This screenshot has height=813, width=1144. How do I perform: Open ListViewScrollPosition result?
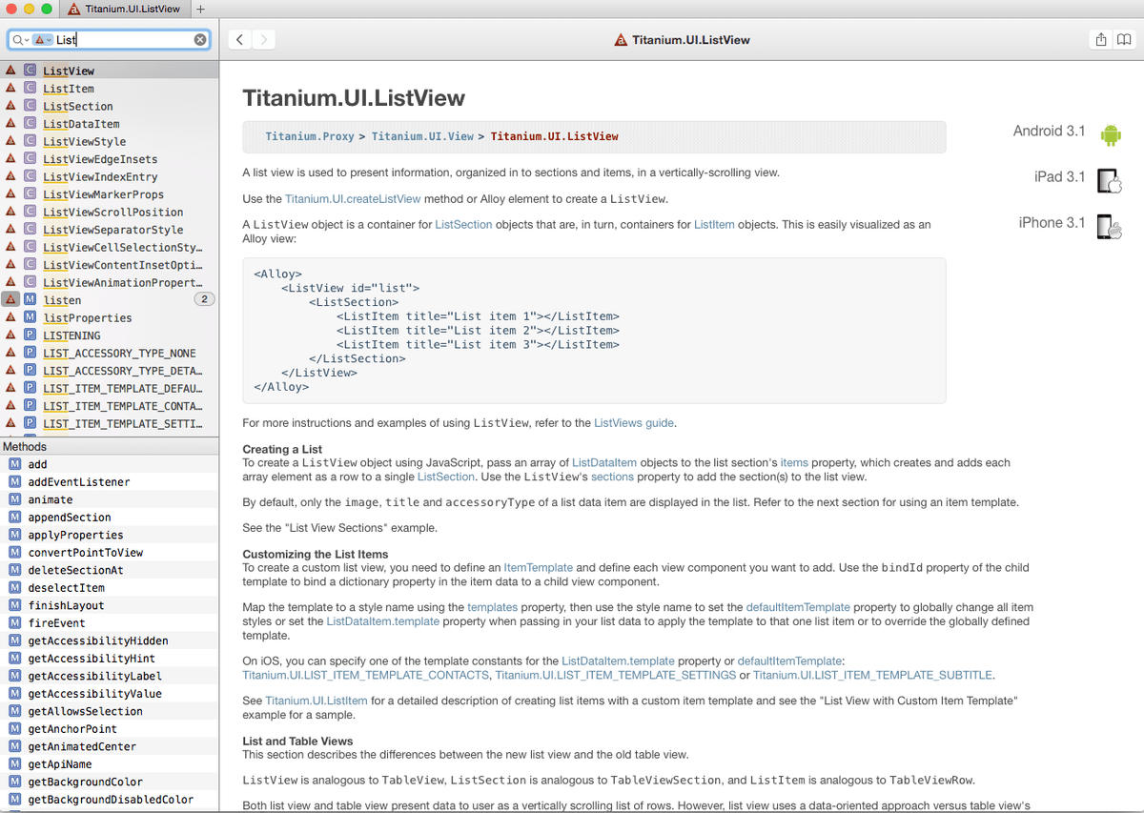pyautogui.click(x=110, y=212)
